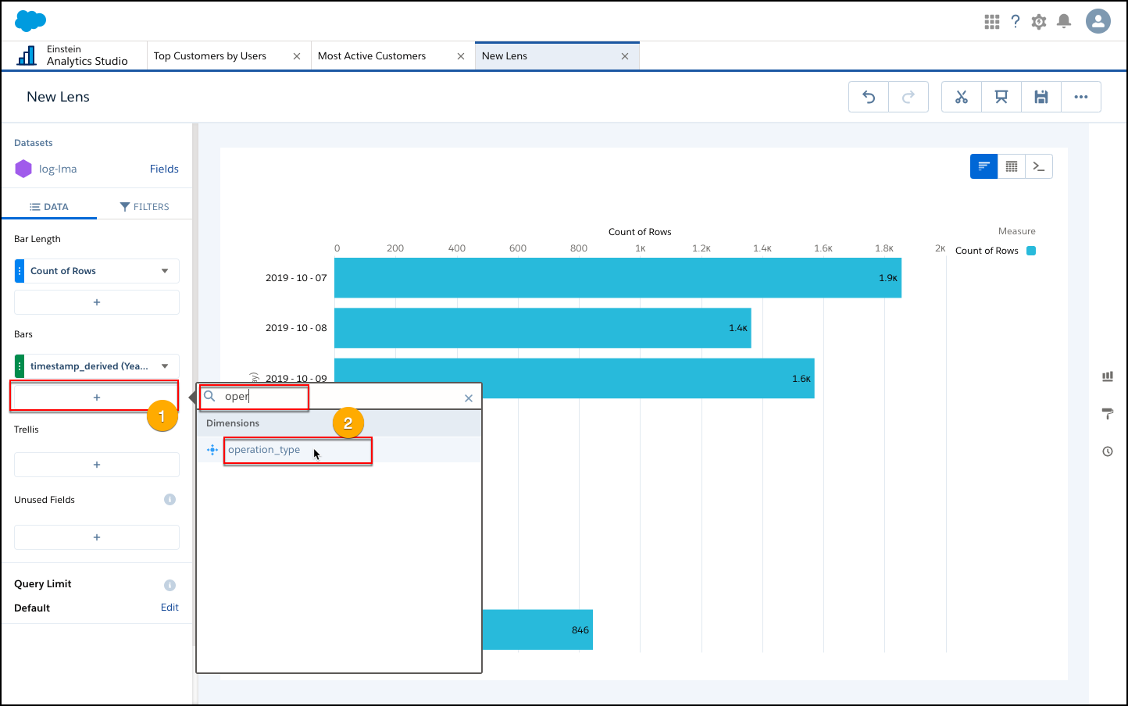This screenshot has width=1128, height=706.
Task: Open the formatting paint roller icon
Action: click(x=1108, y=414)
